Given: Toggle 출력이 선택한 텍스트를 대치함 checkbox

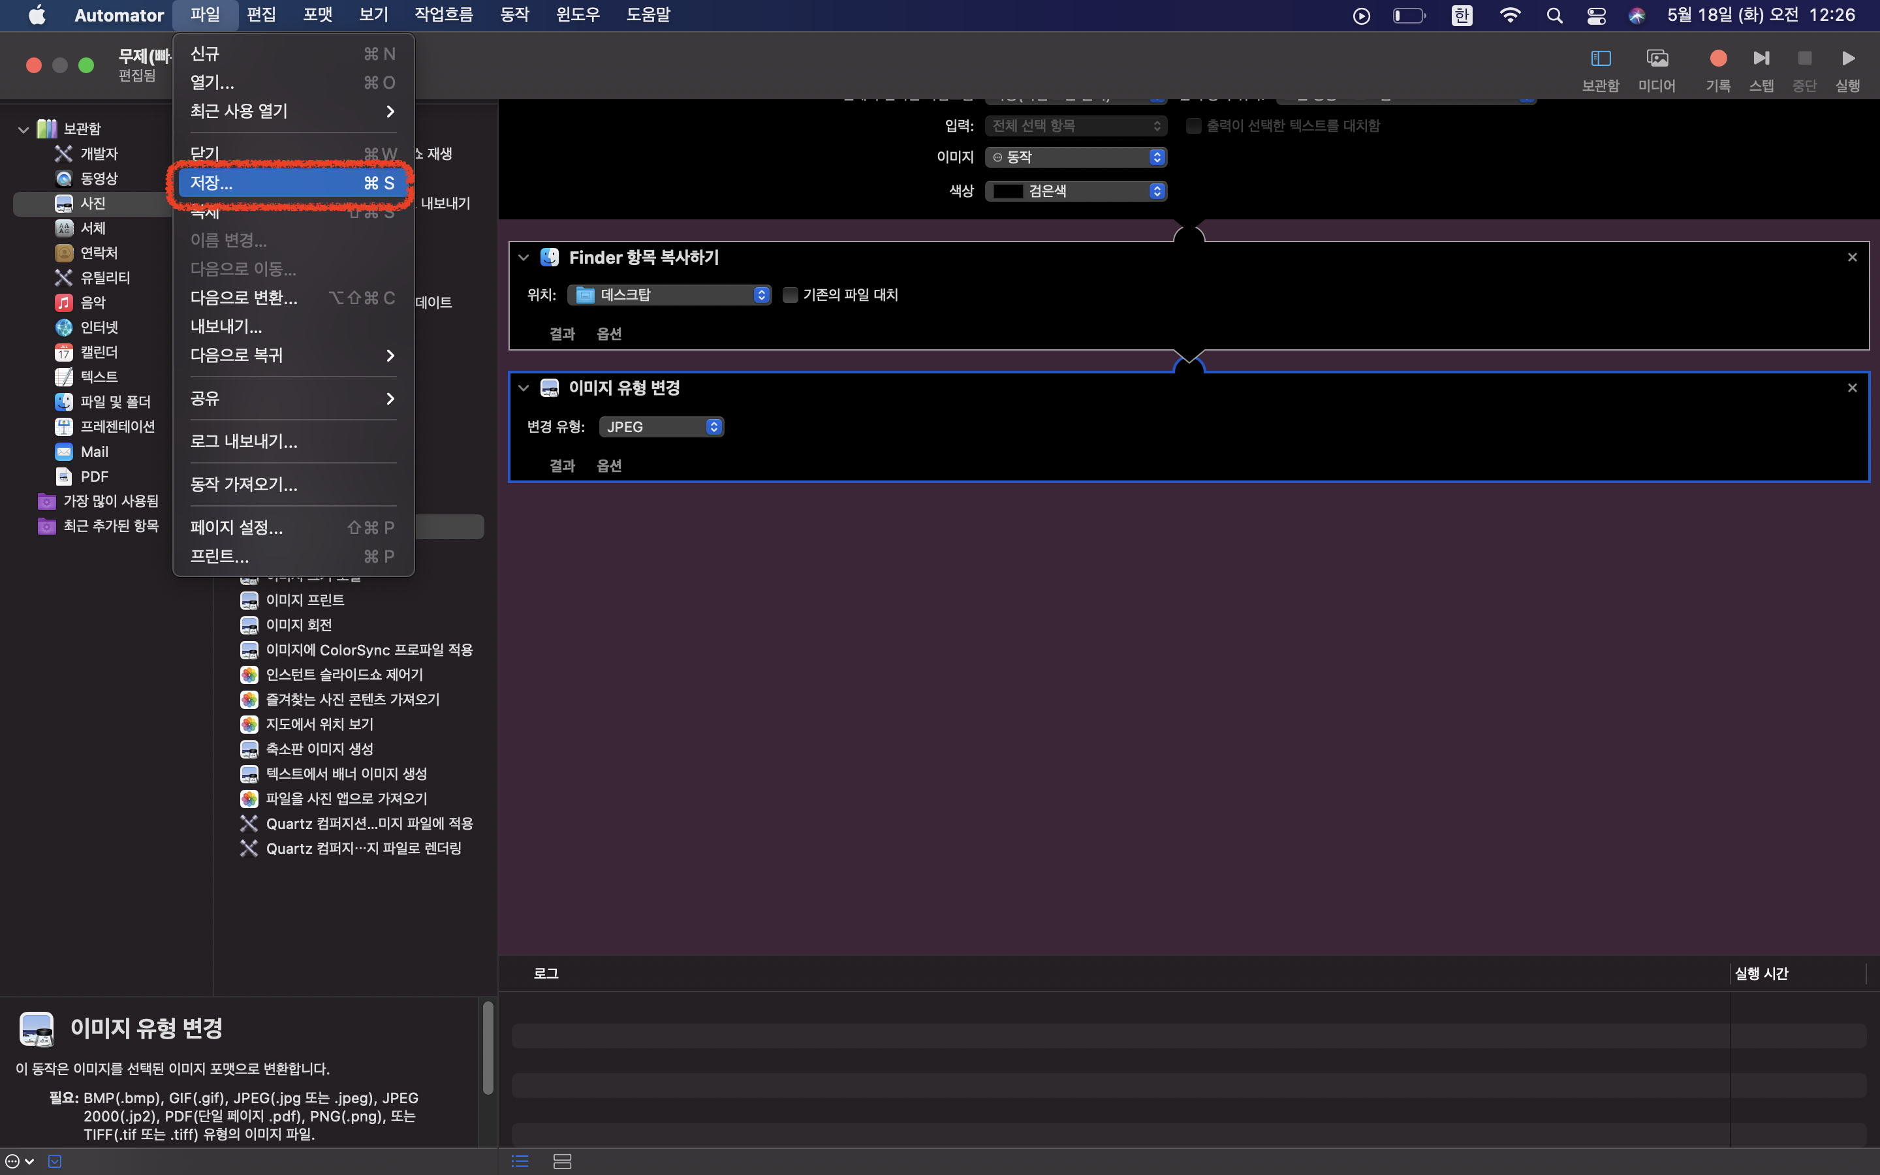Looking at the screenshot, I should (1193, 126).
